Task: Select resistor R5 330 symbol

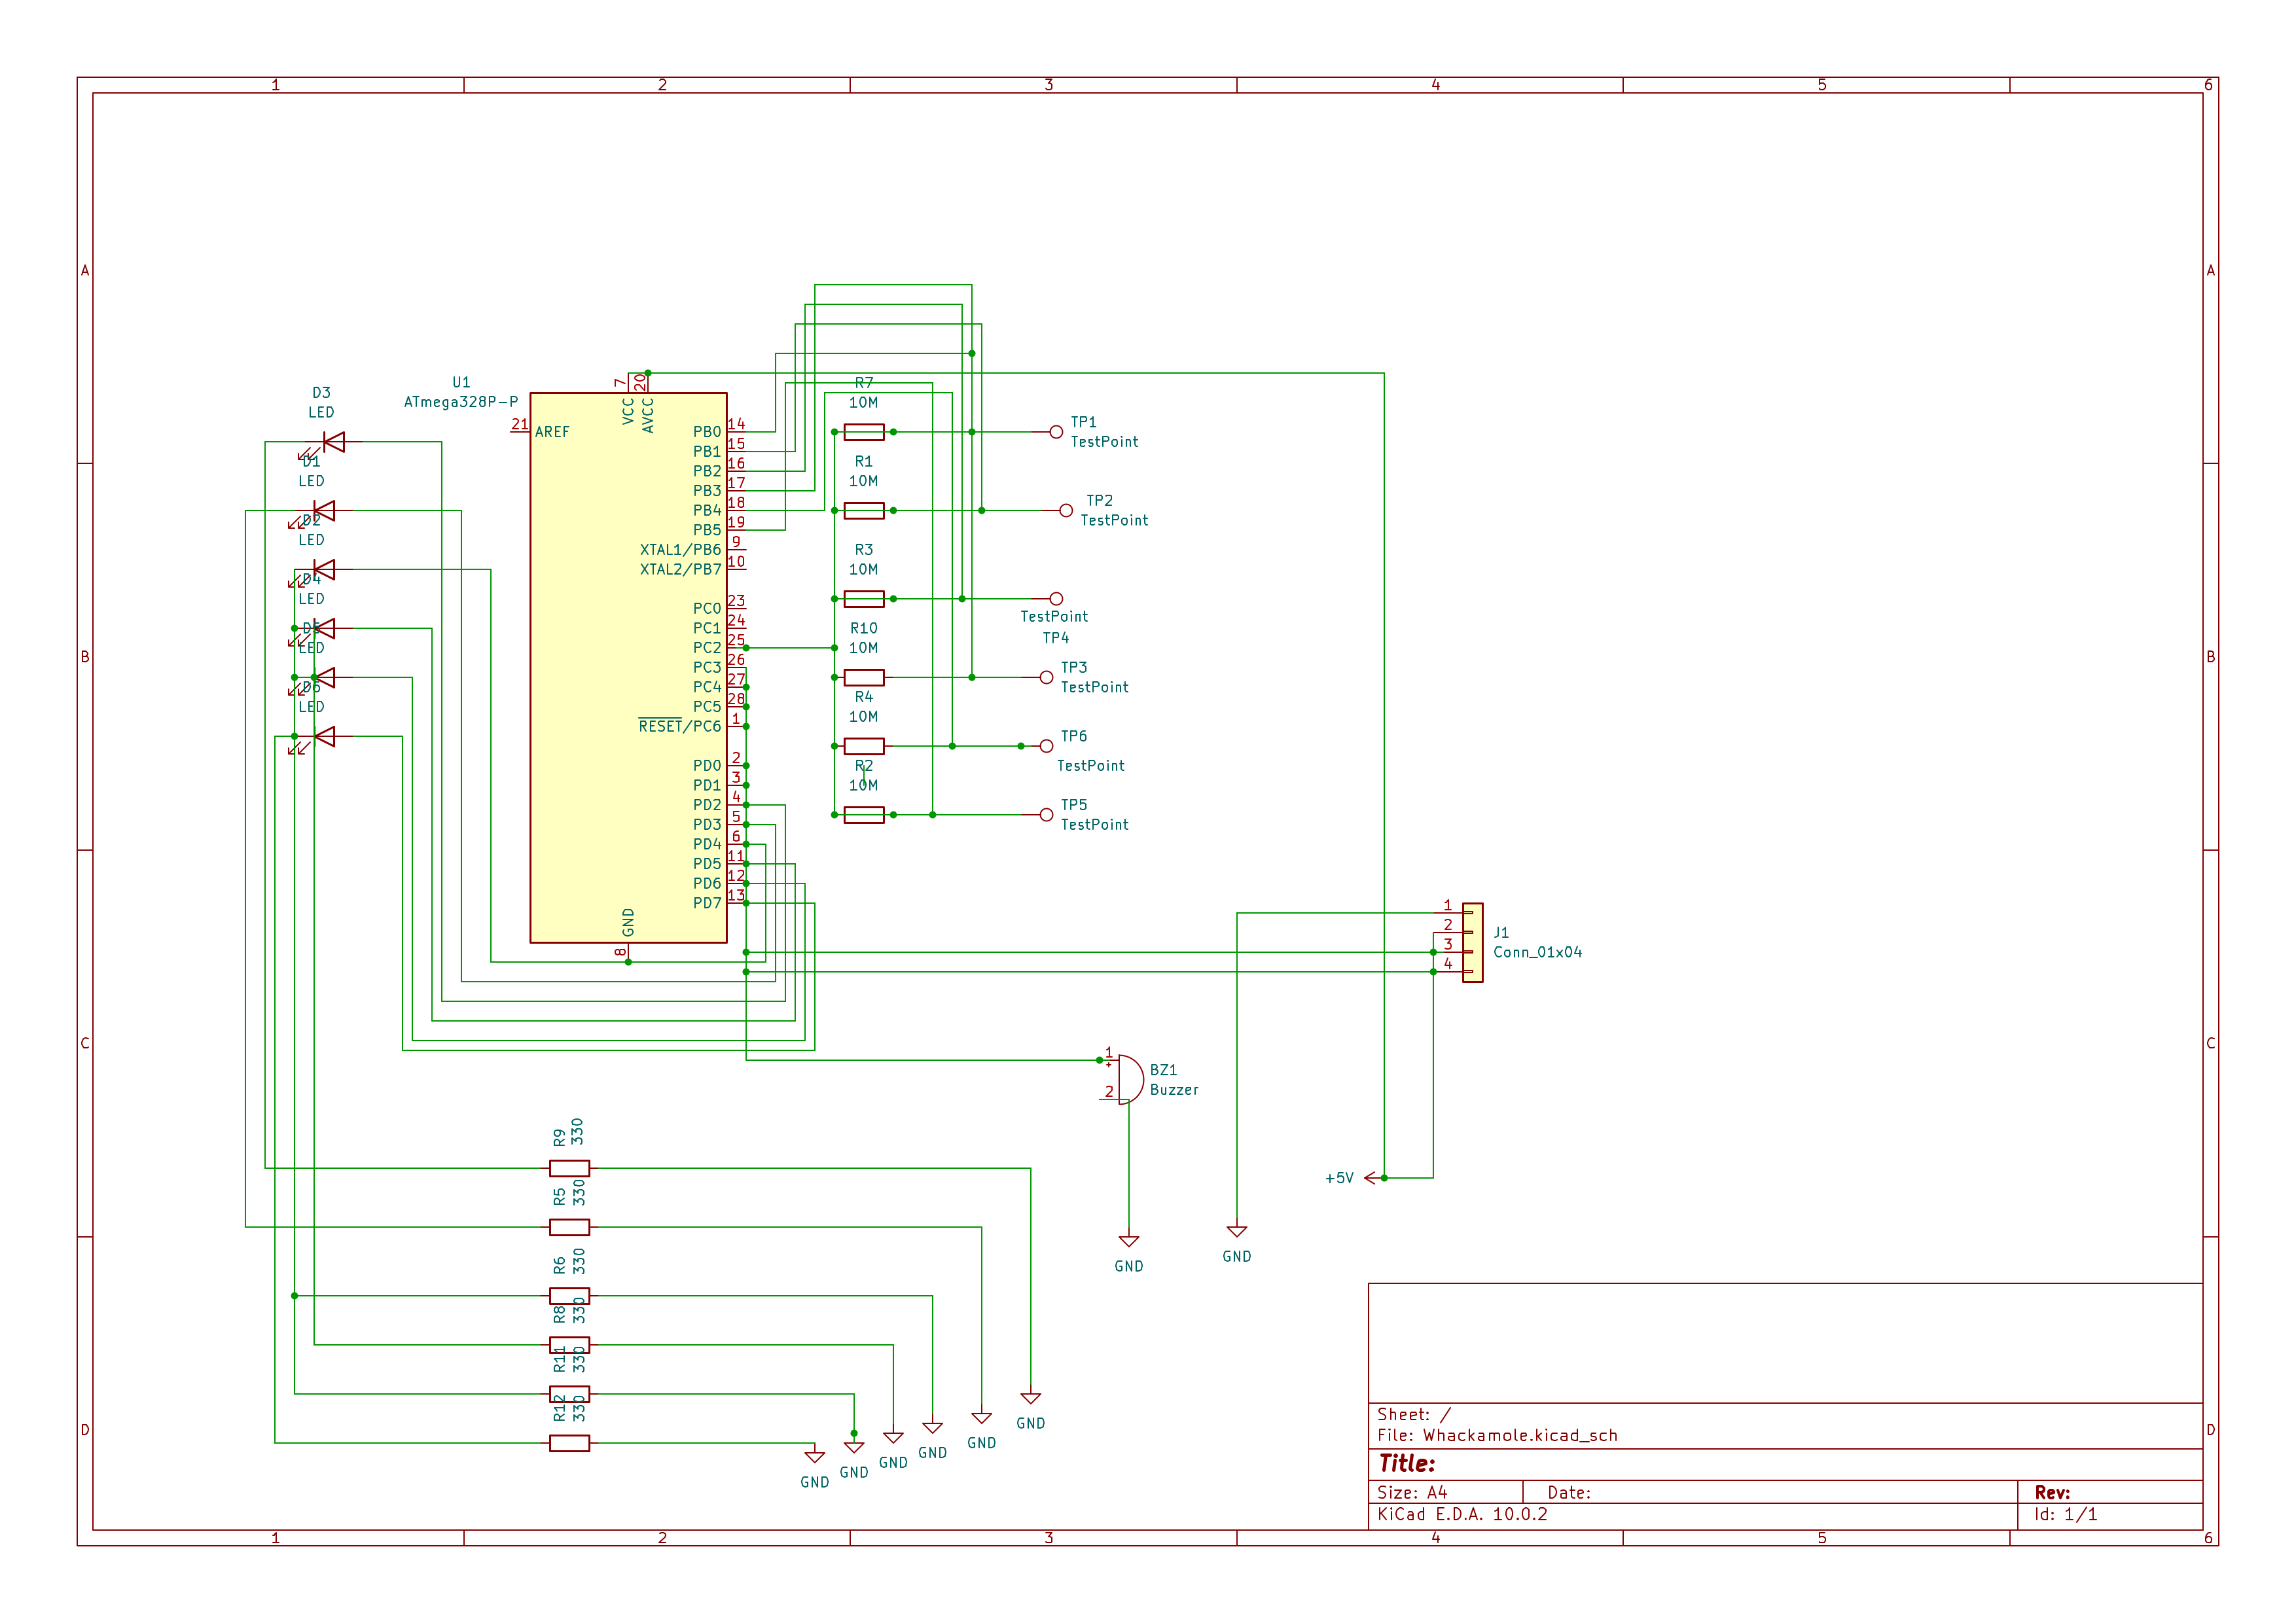Action: tap(569, 1227)
